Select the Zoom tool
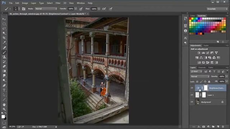Screen dimensions: 230x129 pyautogui.click(x=4, y=109)
